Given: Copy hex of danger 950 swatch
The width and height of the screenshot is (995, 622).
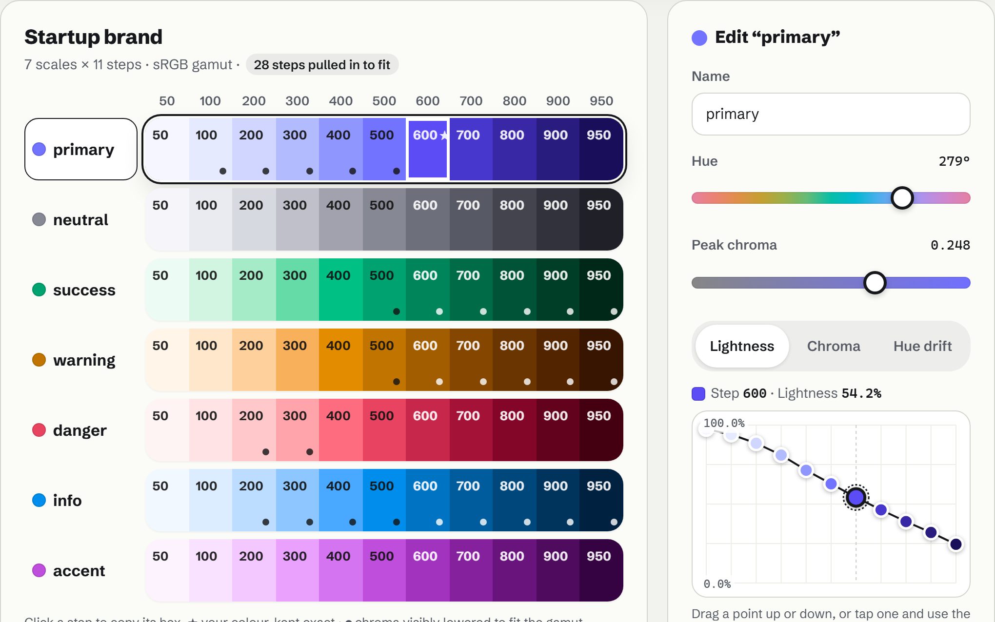Looking at the screenshot, I should coord(601,430).
